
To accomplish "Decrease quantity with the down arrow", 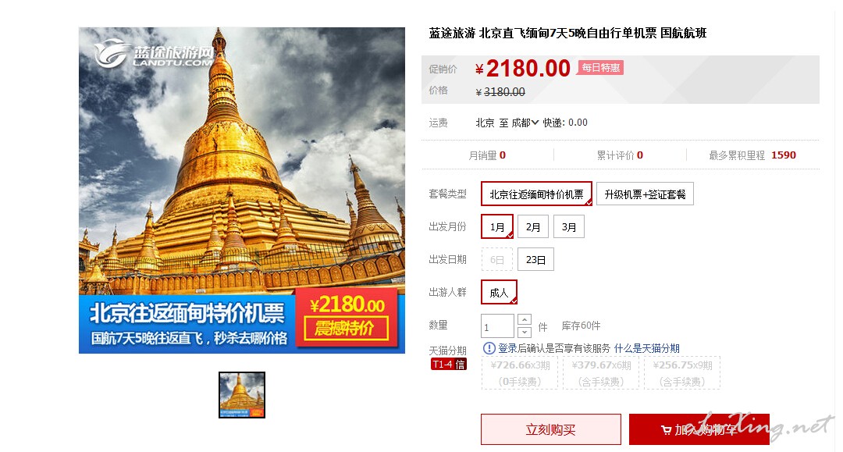I will [525, 332].
